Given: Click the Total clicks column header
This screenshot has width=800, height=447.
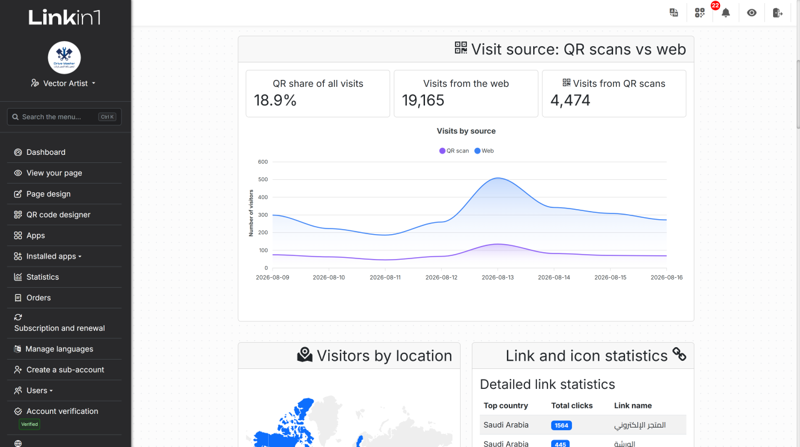Looking at the screenshot, I should [x=572, y=406].
